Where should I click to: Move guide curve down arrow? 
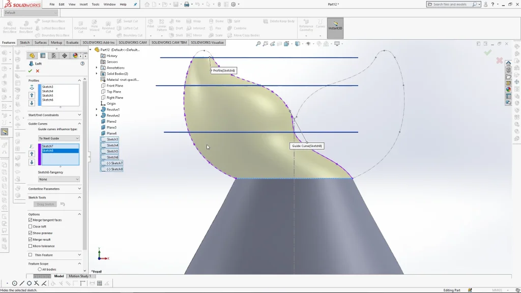(x=32, y=162)
